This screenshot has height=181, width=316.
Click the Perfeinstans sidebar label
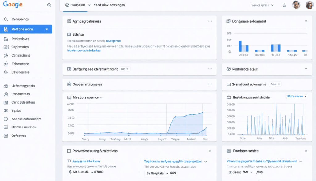[21, 94]
